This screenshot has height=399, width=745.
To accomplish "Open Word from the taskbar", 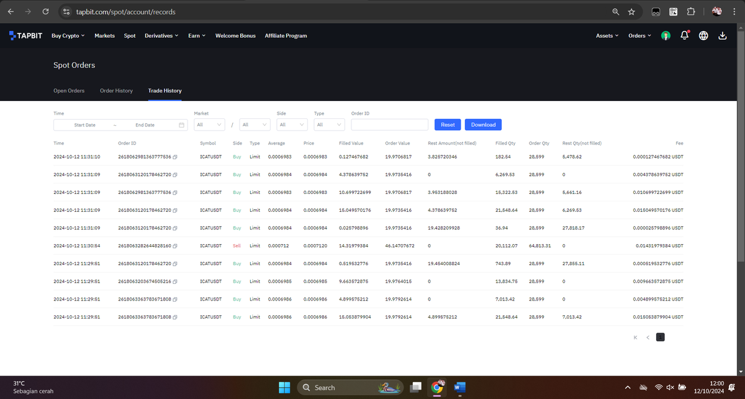I will (x=460, y=388).
